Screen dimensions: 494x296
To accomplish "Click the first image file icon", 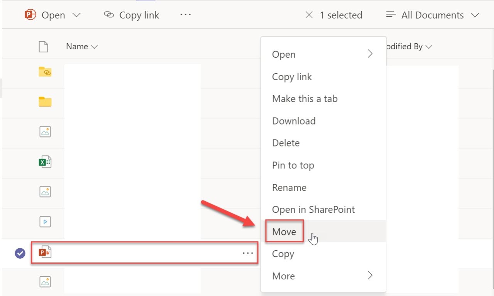I will (x=45, y=131).
